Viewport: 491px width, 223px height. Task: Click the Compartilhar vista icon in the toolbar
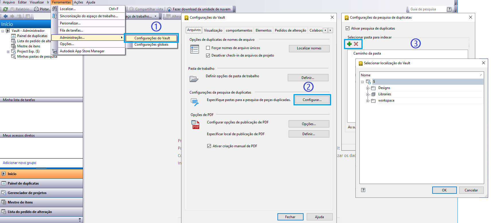click(132, 9)
